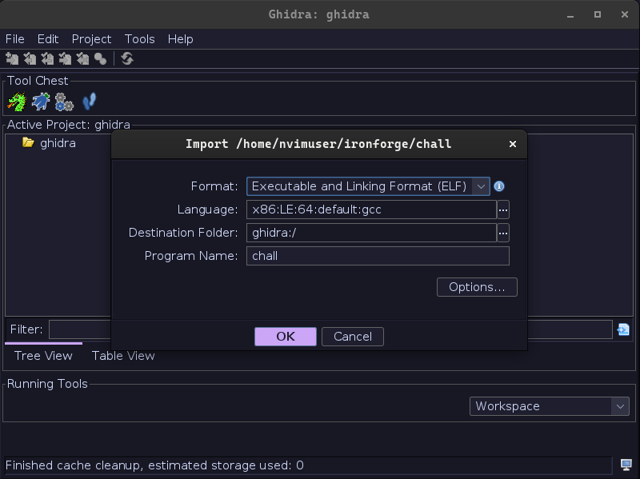
Task: Open the Edit menu
Action: 48,39
